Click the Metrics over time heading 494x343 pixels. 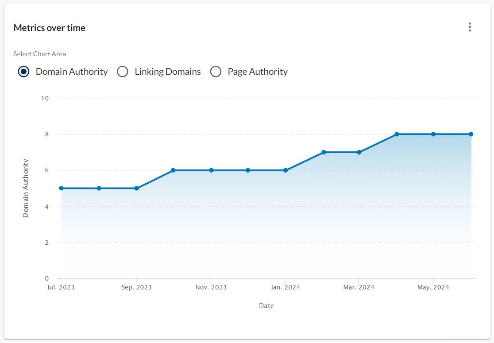tap(49, 27)
